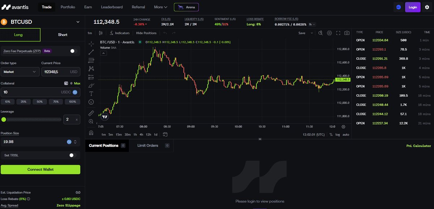Open borrow fee 1h interval dropdown
The height and width of the screenshot is (209, 434).
point(312,24)
